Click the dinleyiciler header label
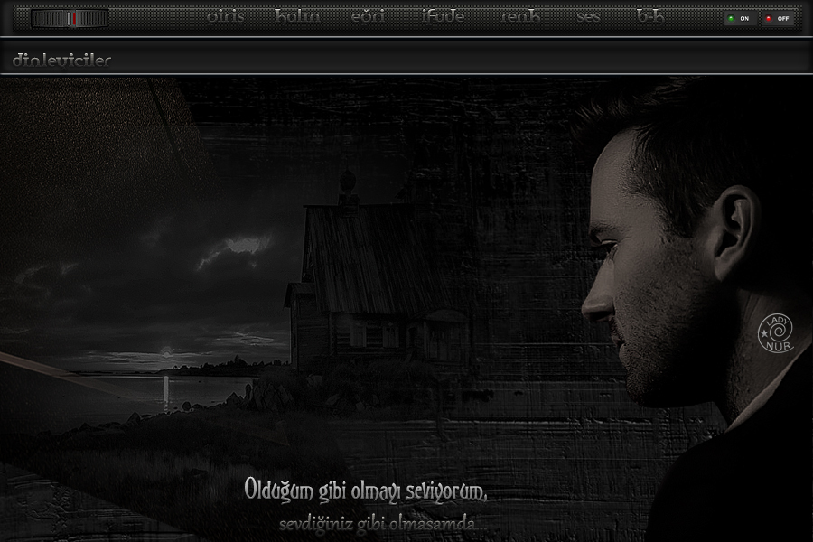This screenshot has width=813, height=542. 62,61
